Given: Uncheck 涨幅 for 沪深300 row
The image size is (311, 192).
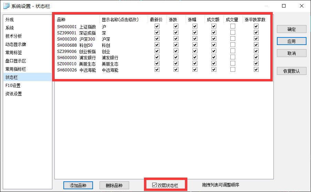Looking at the screenshot, I should (195, 38).
